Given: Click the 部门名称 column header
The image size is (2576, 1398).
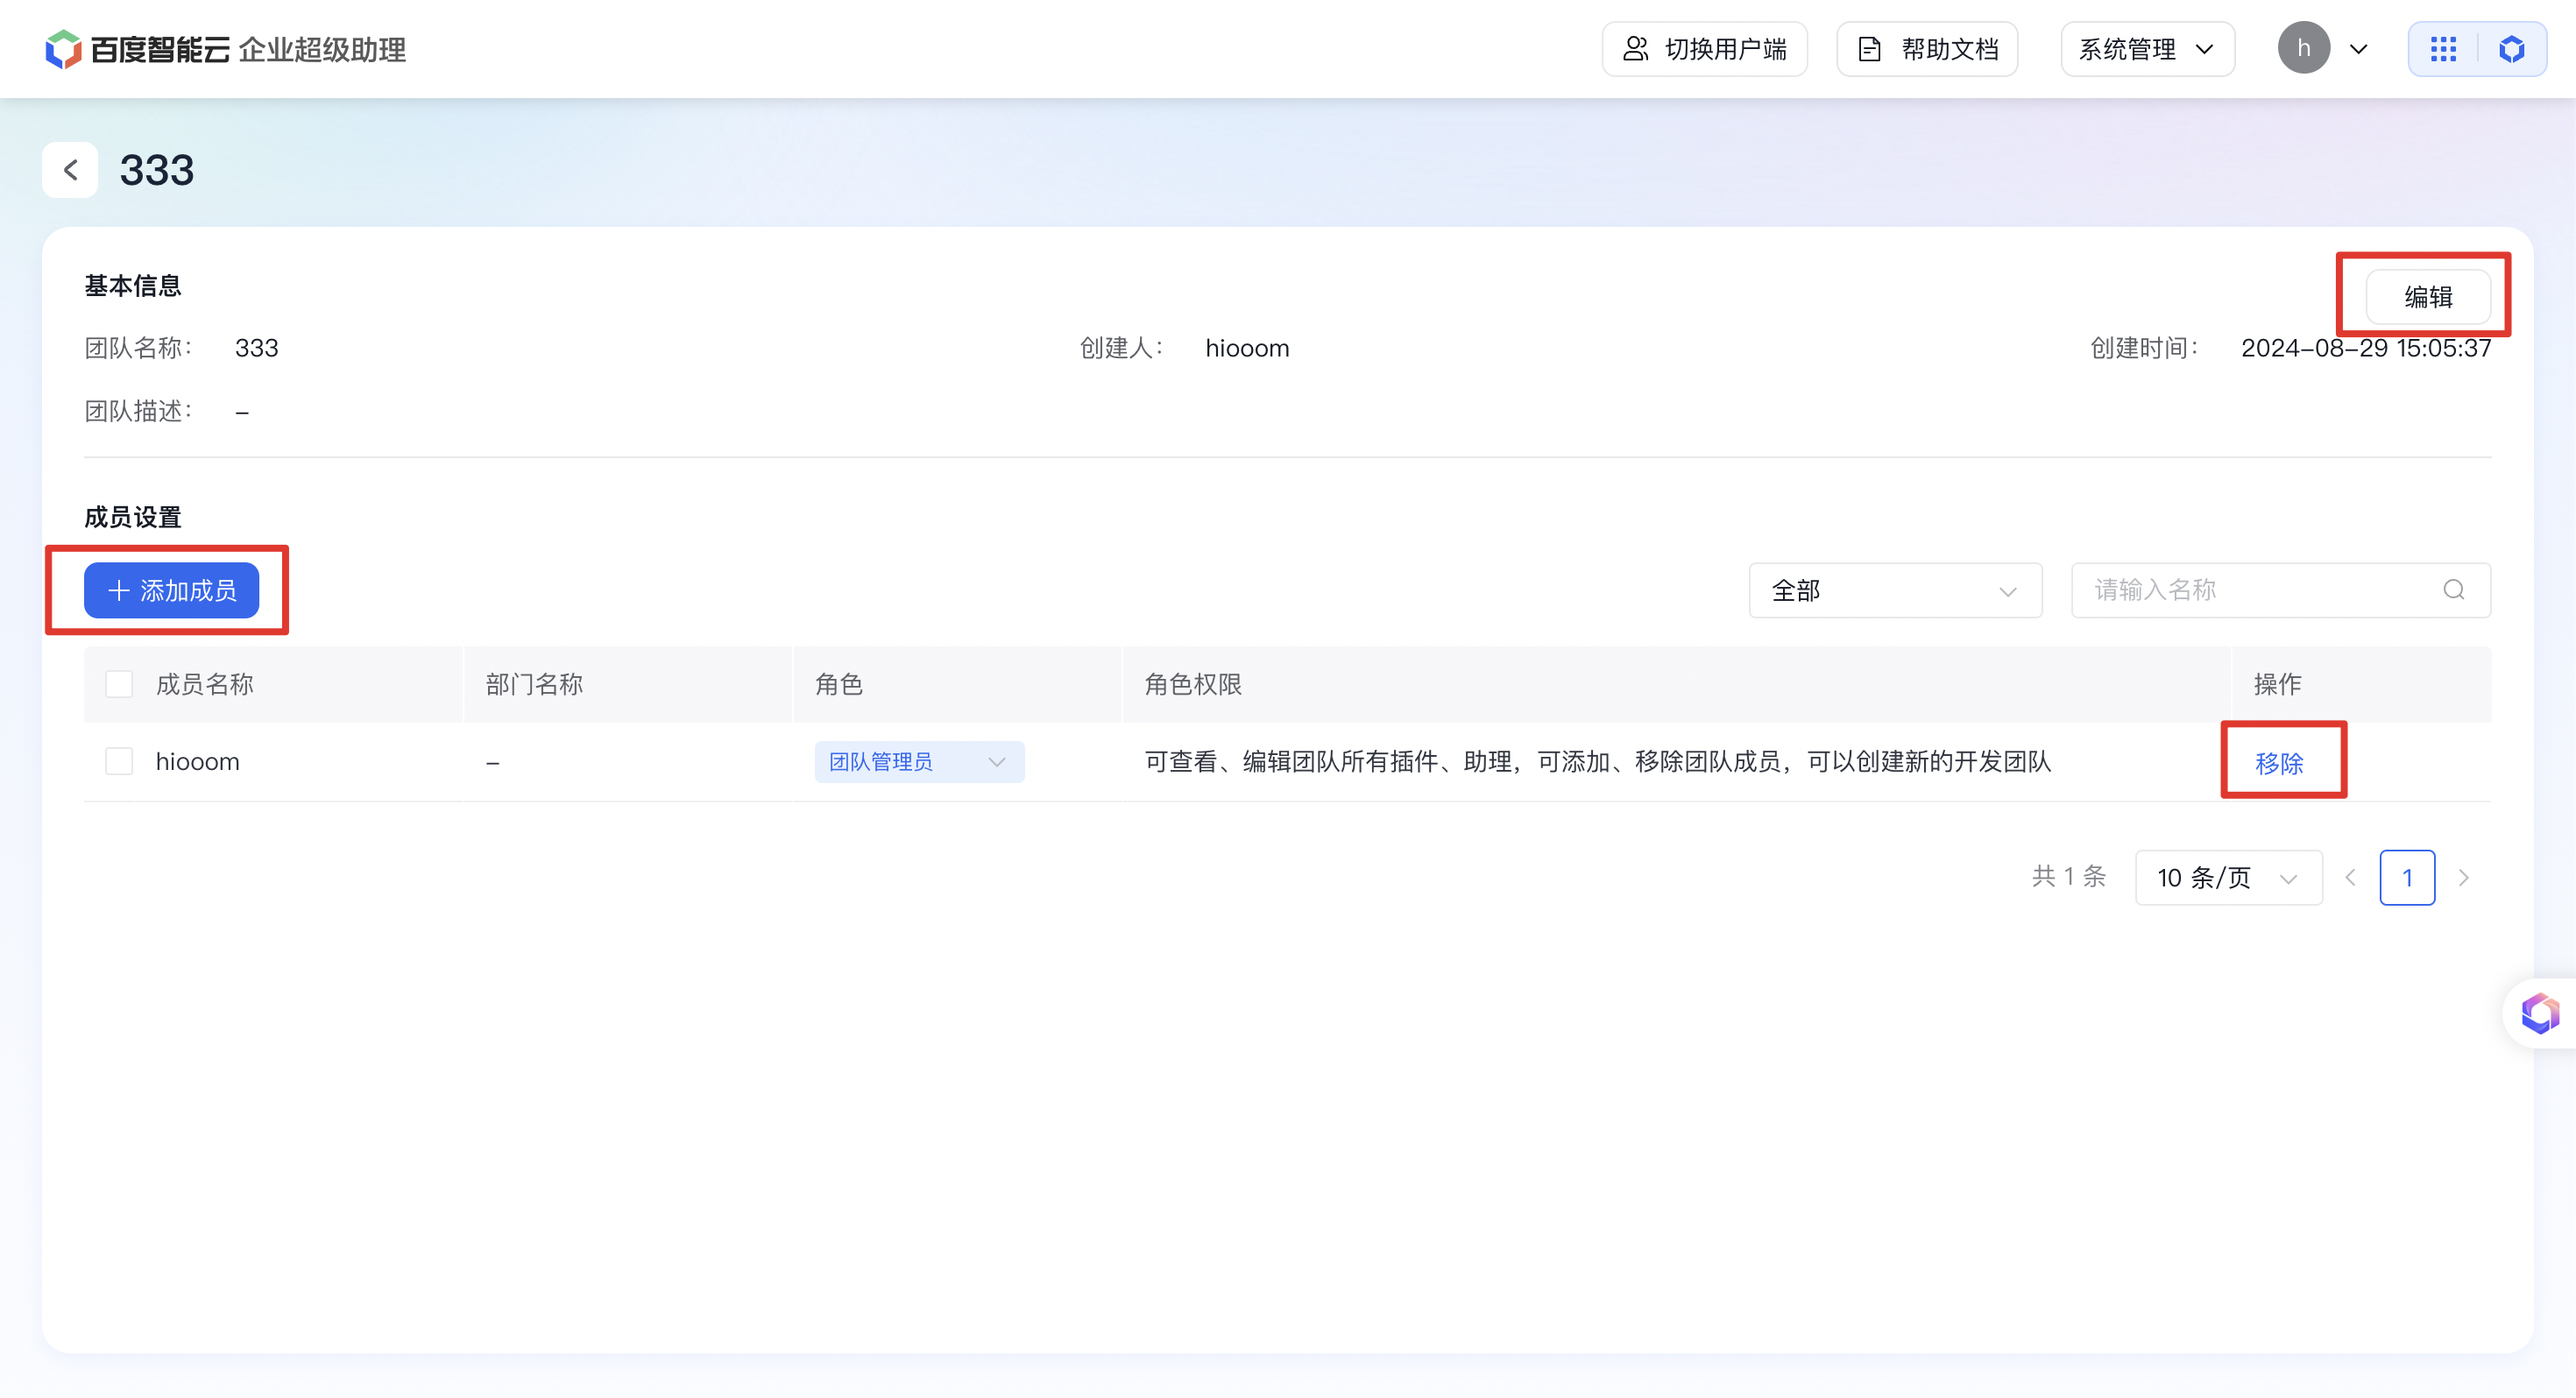Looking at the screenshot, I should click(x=534, y=684).
